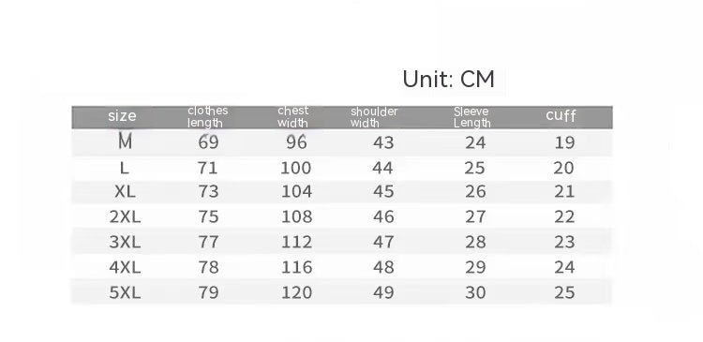Click the 'Unit: CM' heading text

click(448, 80)
